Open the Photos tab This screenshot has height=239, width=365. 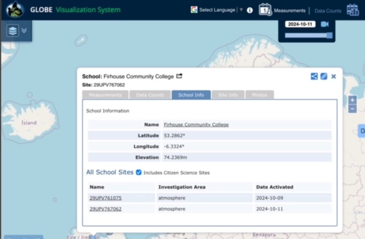click(259, 95)
